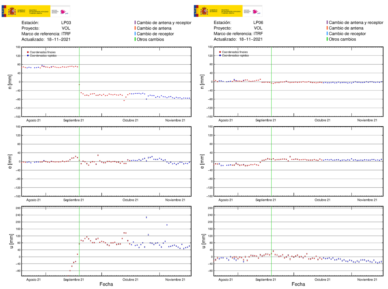Click the 'Actualizado: 18-11-2021' date in the LP03 header
The image size is (388, 289).
pyautogui.click(x=58, y=39)
